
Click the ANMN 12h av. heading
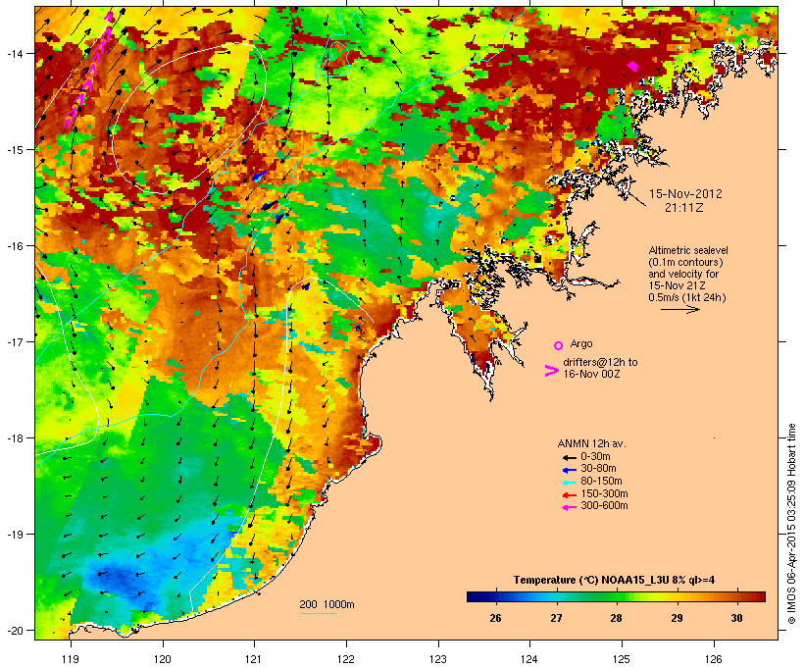click(591, 443)
